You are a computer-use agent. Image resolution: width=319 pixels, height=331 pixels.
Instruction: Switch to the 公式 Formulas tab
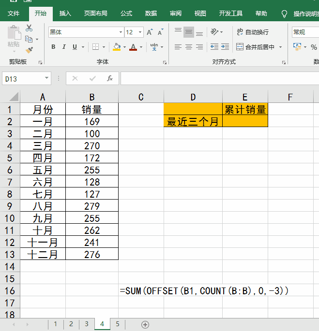click(x=126, y=14)
